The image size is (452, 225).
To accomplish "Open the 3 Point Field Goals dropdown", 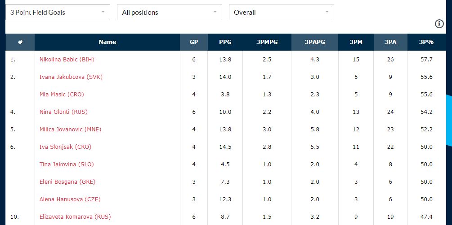I will 58,13.
